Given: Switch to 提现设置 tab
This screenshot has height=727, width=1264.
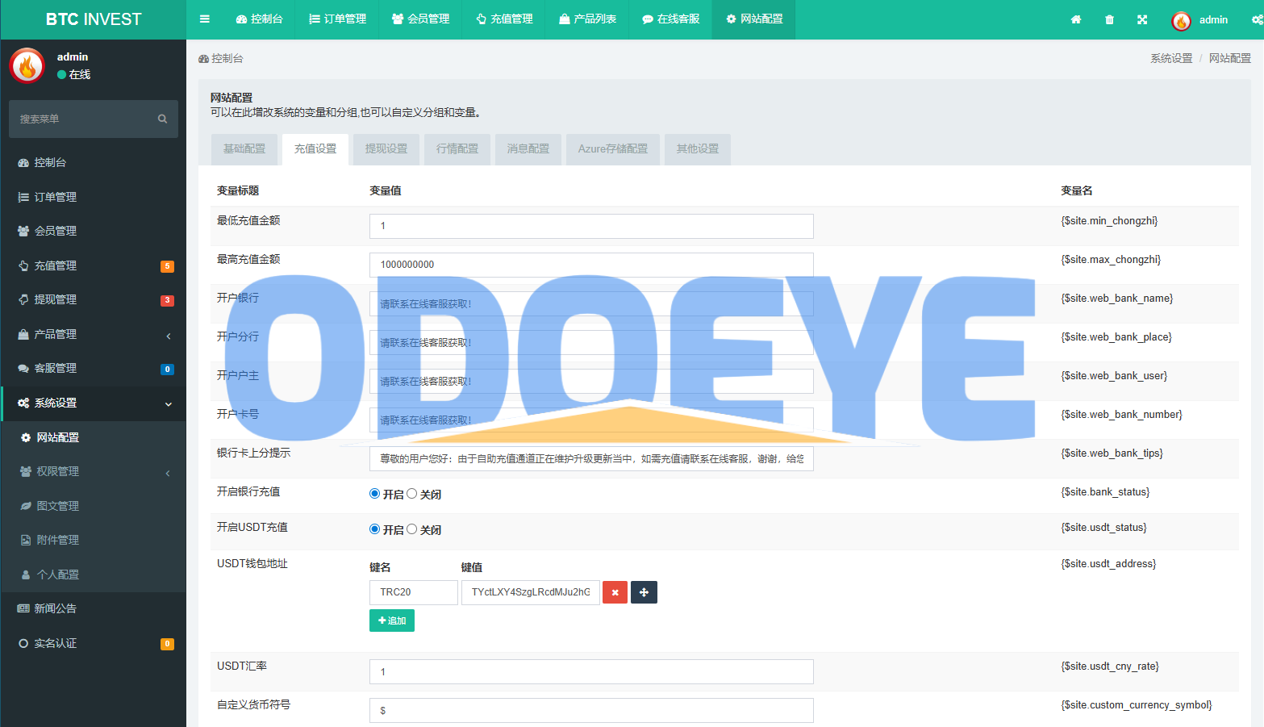Looking at the screenshot, I should pyautogui.click(x=386, y=149).
